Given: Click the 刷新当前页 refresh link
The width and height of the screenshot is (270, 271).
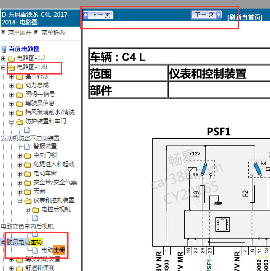Looking at the screenshot, I should [245, 17].
